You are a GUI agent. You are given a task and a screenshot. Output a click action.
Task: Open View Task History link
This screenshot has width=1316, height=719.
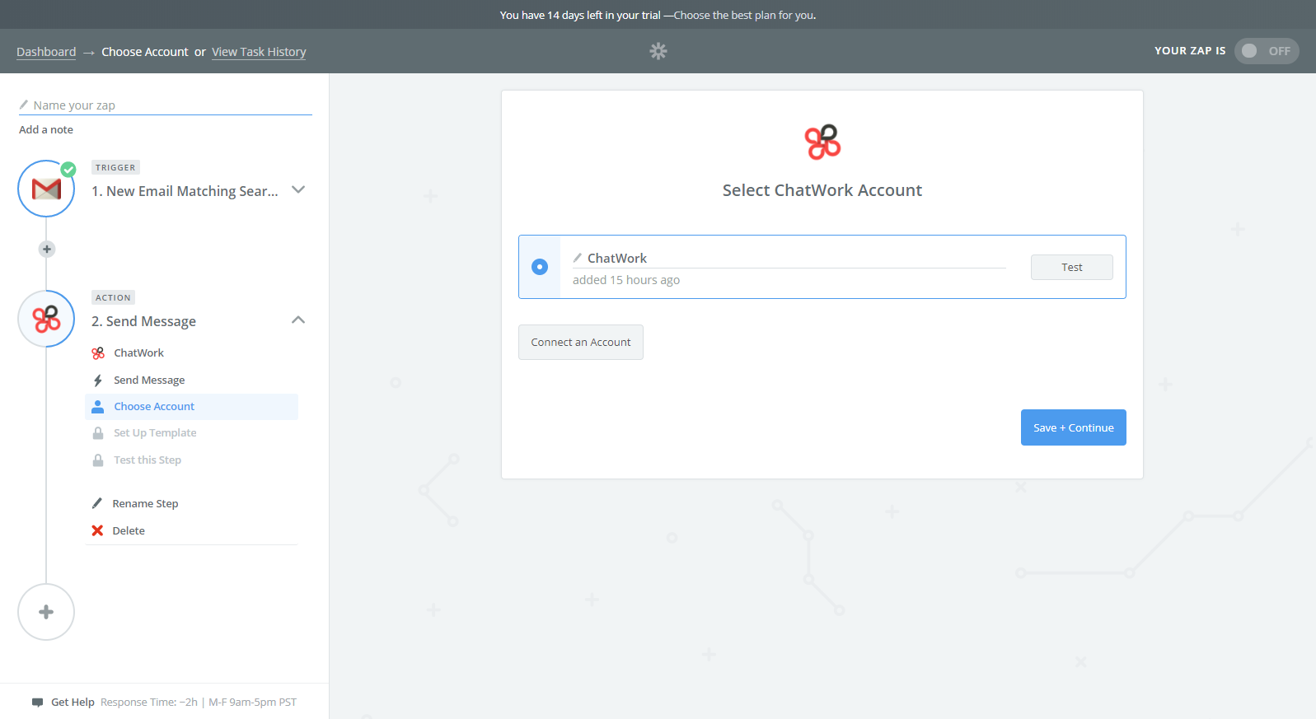click(x=259, y=52)
